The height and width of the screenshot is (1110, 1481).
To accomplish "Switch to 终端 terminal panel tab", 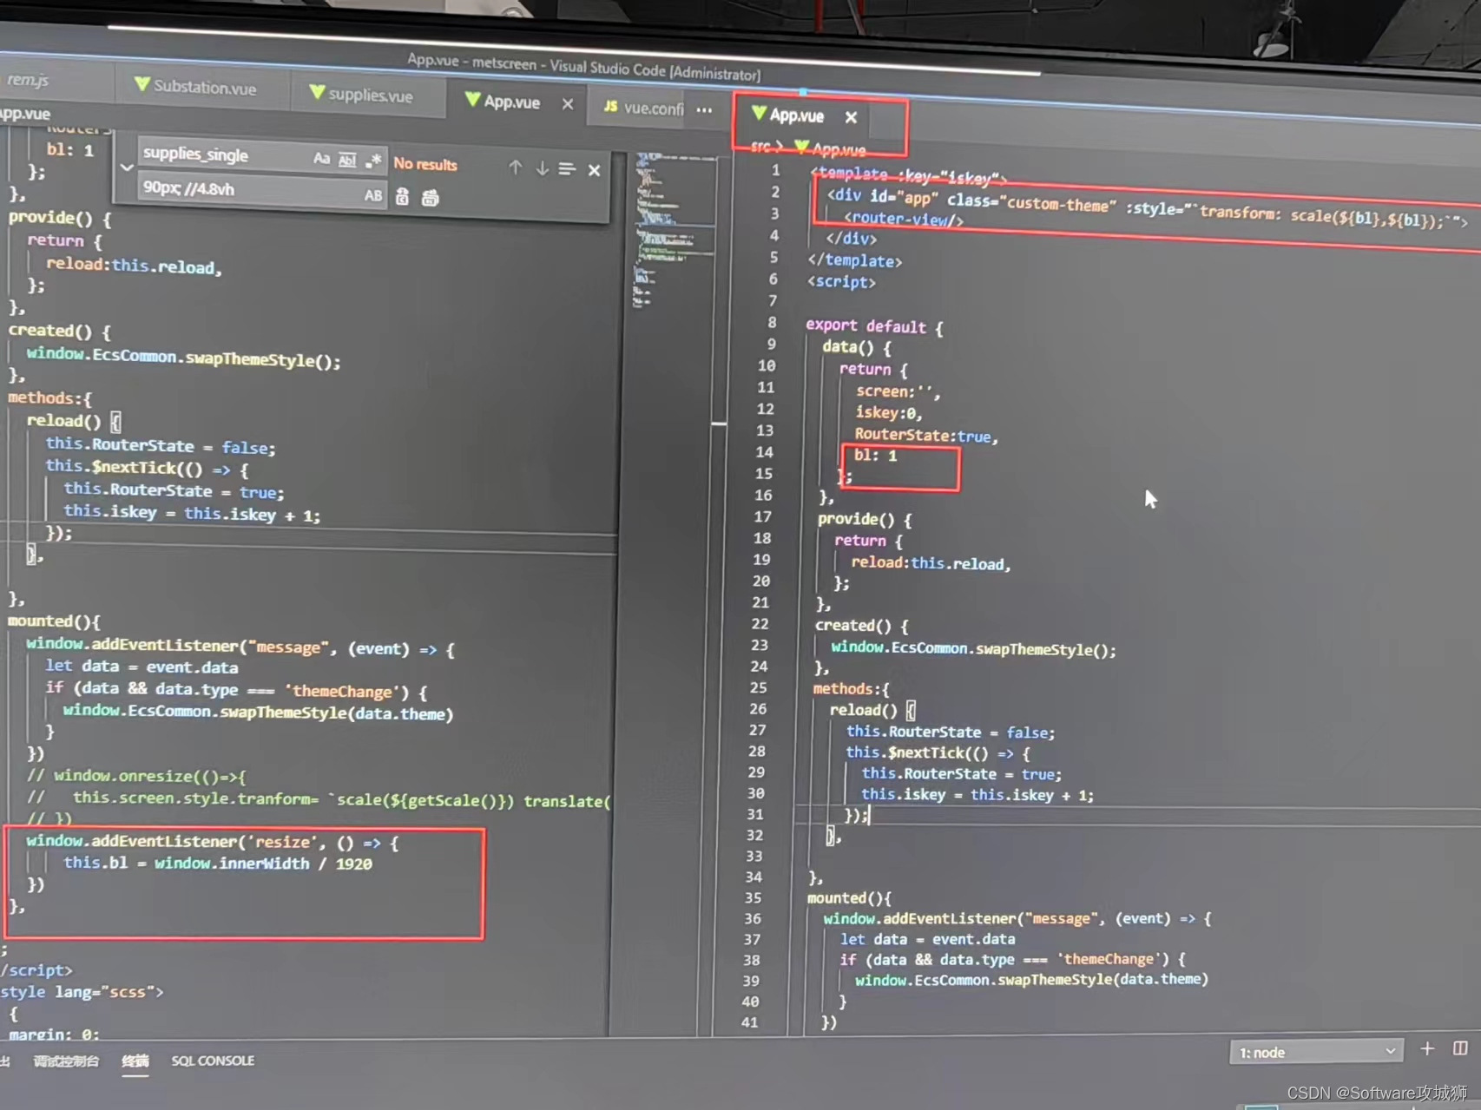I will pos(135,1061).
